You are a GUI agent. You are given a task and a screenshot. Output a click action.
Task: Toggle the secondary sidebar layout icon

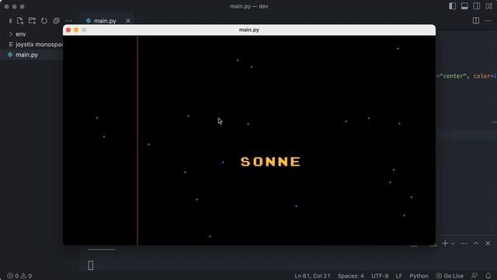coord(476,6)
